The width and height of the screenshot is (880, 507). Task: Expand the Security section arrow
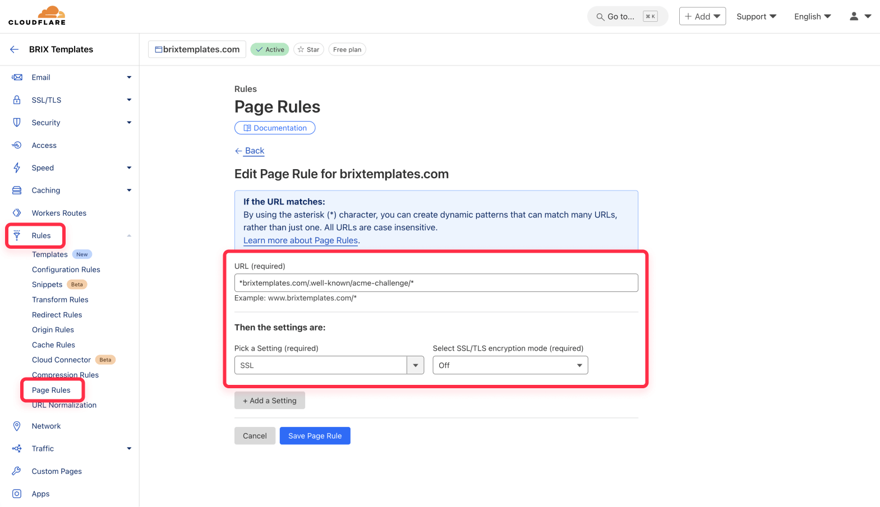tap(129, 122)
